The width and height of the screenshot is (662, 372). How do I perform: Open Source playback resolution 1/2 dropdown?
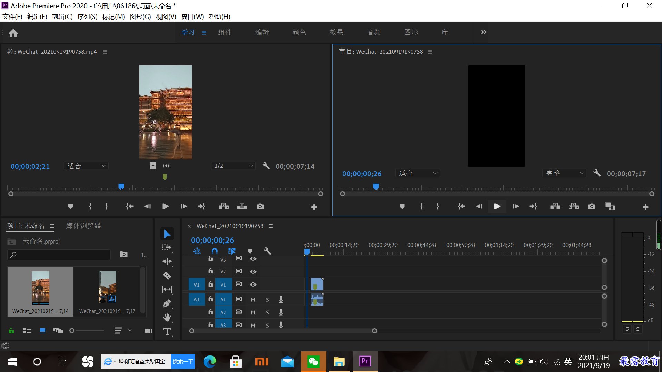(233, 166)
